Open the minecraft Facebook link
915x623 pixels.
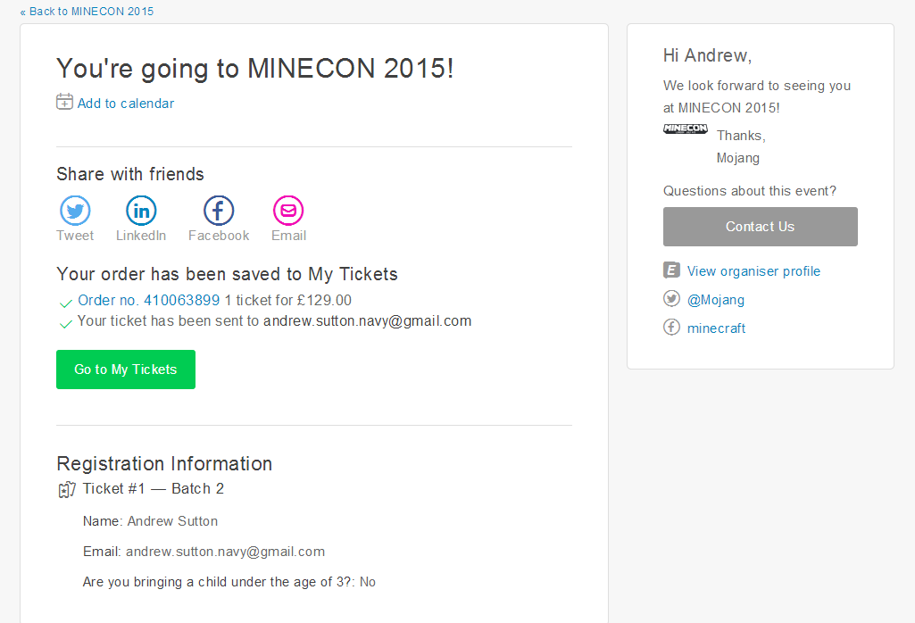coord(716,328)
